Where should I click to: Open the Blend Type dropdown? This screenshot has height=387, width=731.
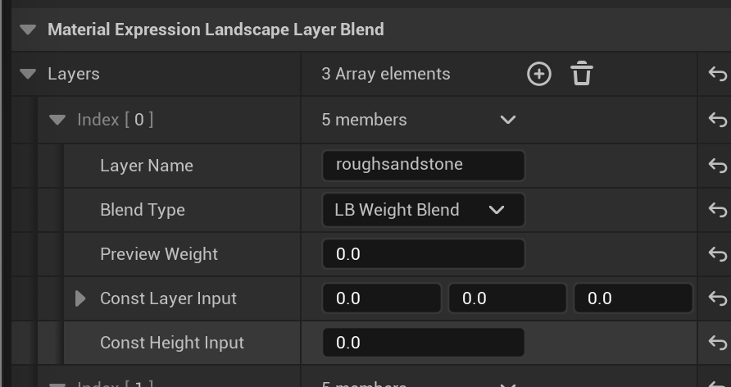423,210
